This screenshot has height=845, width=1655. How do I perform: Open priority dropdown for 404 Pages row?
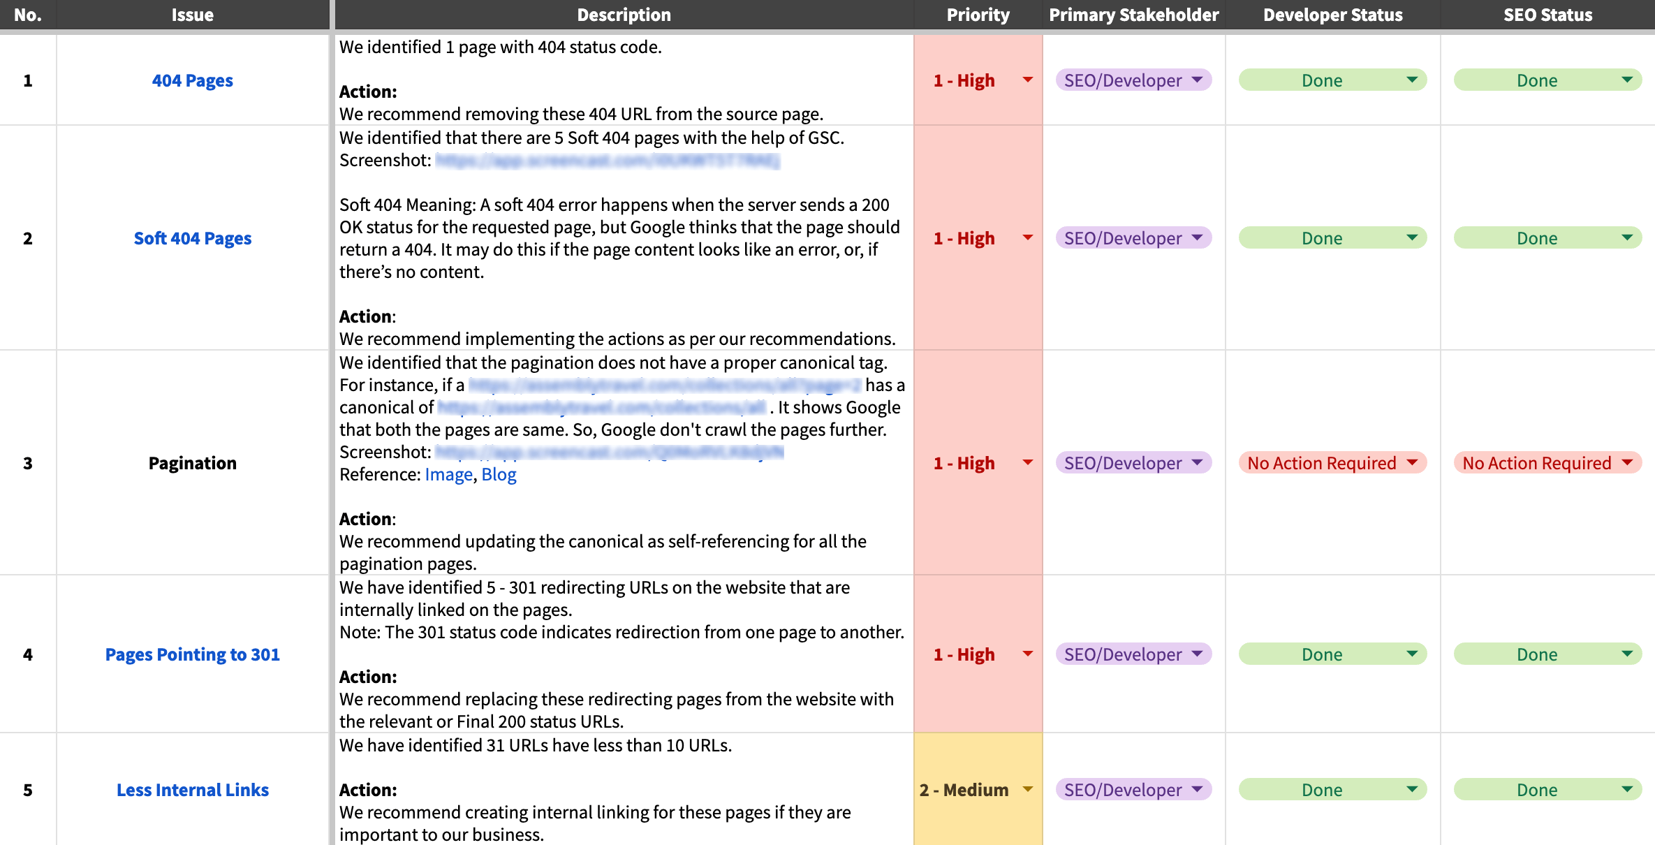pos(1027,80)
